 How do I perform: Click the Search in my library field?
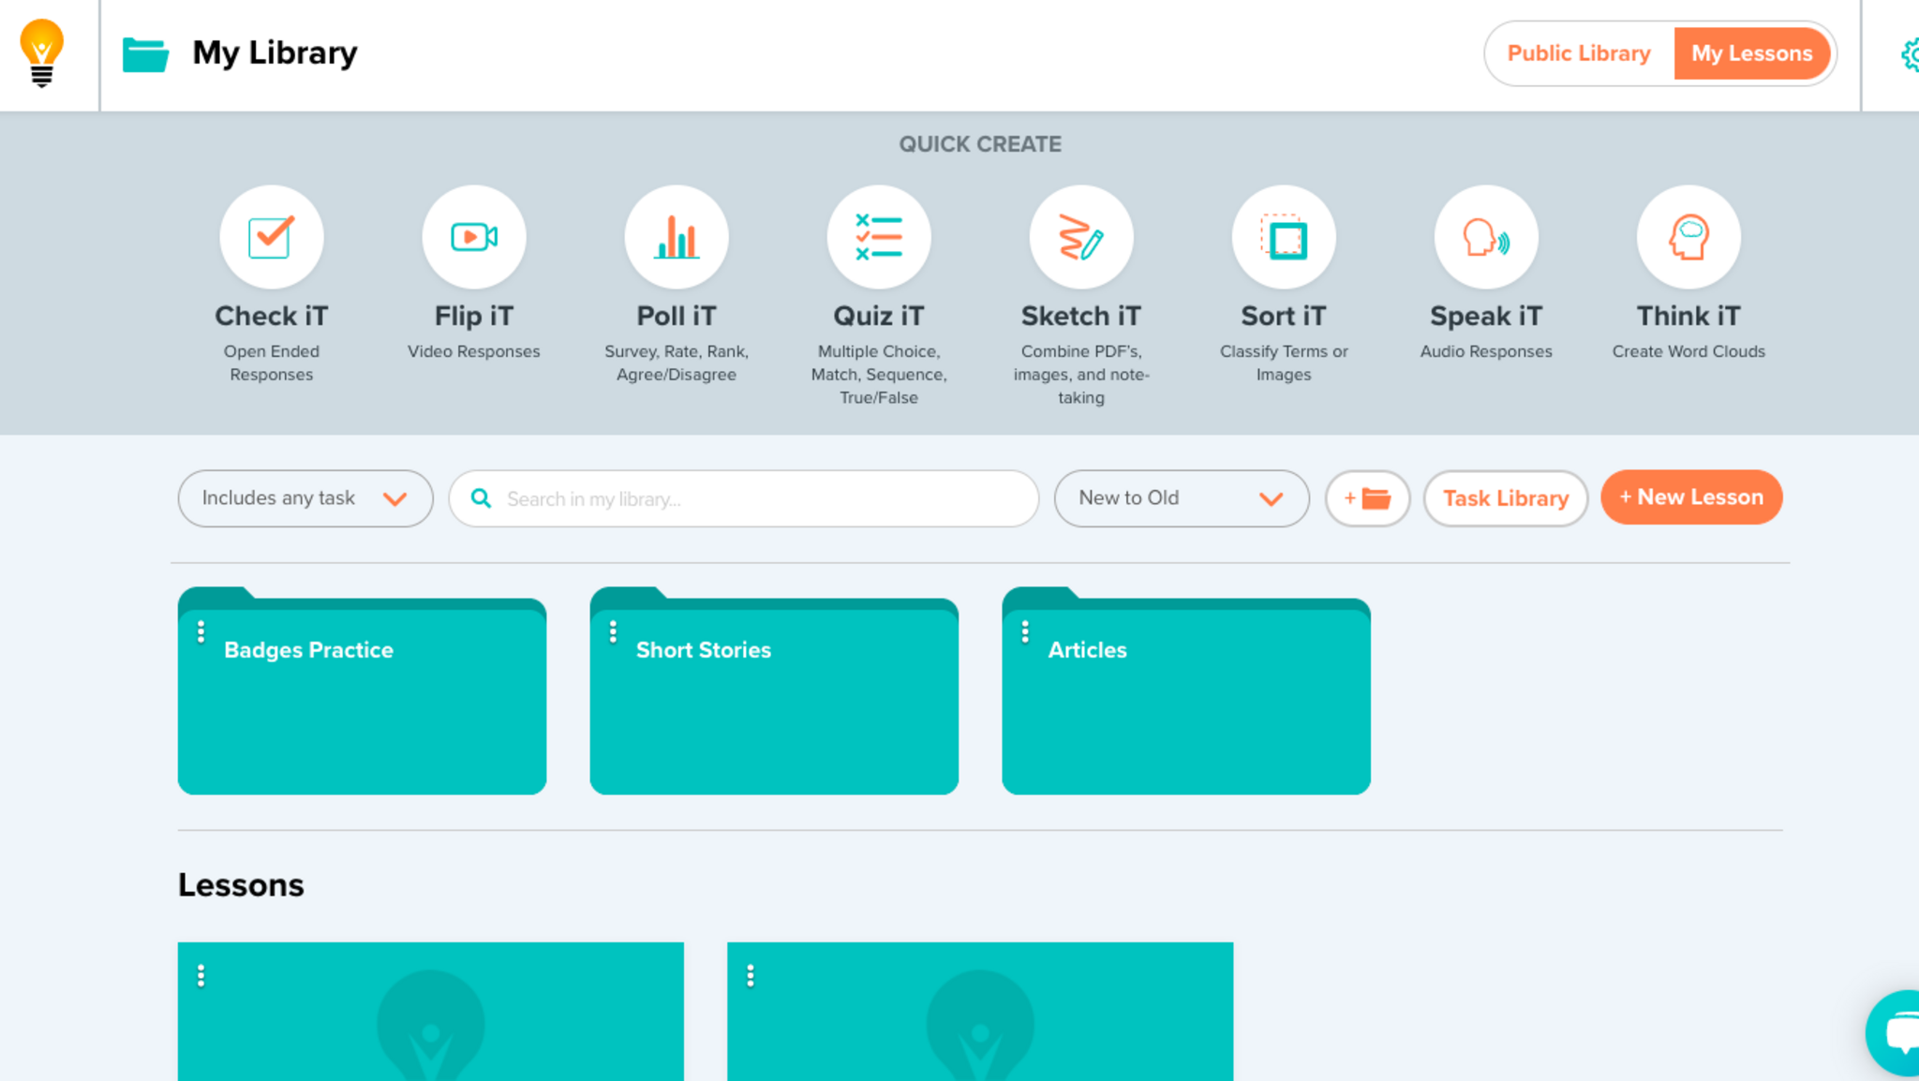point(759,498)
